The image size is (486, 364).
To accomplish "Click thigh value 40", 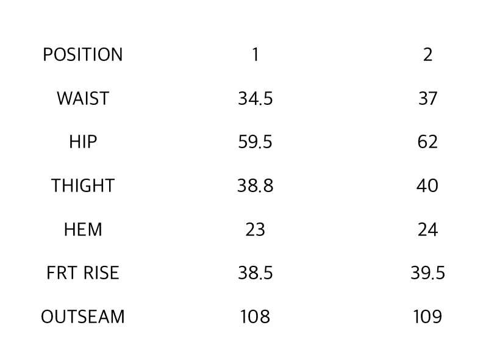I will (x=427, y=186).
